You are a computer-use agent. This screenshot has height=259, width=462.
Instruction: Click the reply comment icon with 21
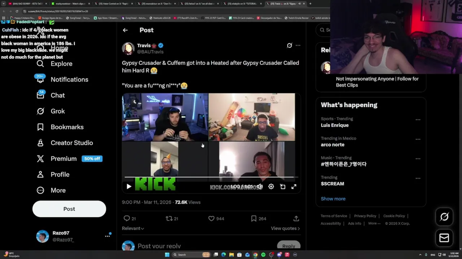127,218
